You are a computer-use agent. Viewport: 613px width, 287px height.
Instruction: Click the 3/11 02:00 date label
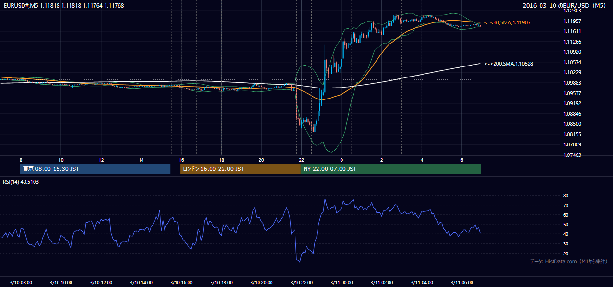point(381,282)
